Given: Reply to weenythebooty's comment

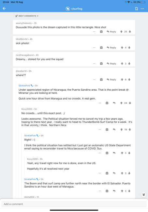Looking at the screenshot, I should pyautogui.click(x=111, y=32).
